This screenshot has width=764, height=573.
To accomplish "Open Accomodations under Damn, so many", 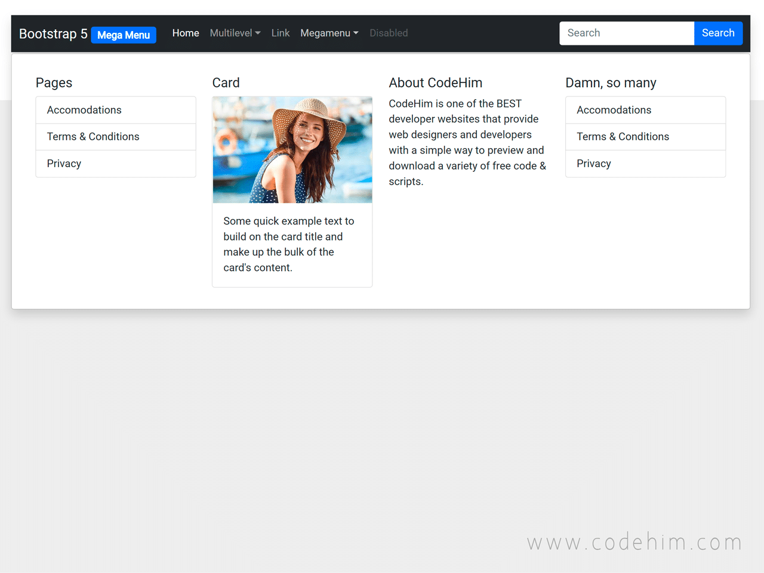I will pyautogui.click(x=614, y=110).
